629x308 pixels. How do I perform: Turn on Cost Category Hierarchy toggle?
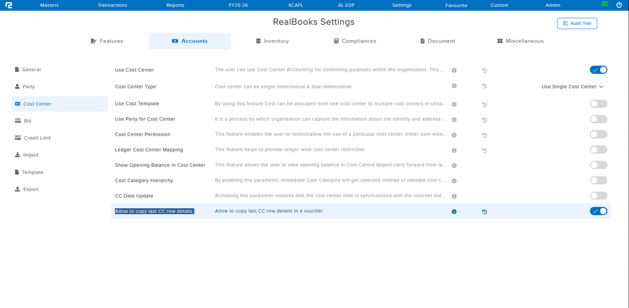click(598, 180)
